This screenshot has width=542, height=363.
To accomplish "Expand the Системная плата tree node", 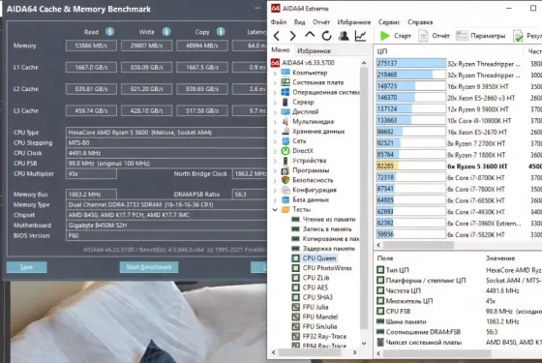I will [275, 82].
